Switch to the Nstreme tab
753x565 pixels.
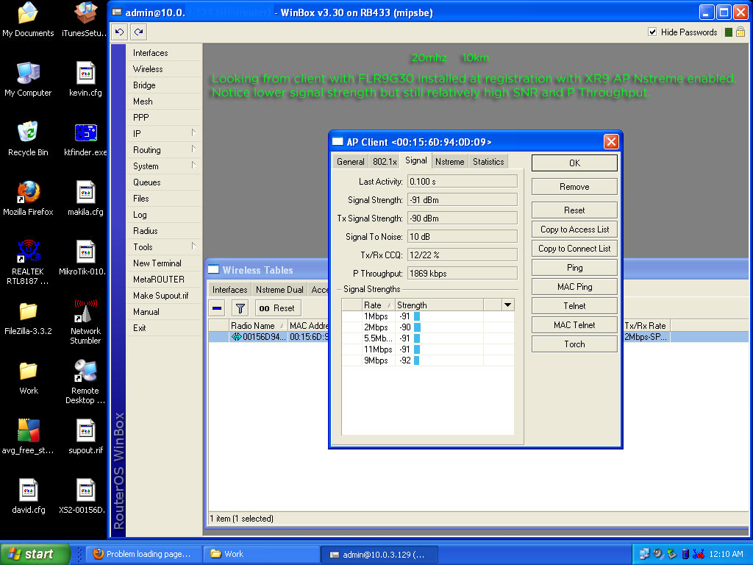click(x=449, y=161)
